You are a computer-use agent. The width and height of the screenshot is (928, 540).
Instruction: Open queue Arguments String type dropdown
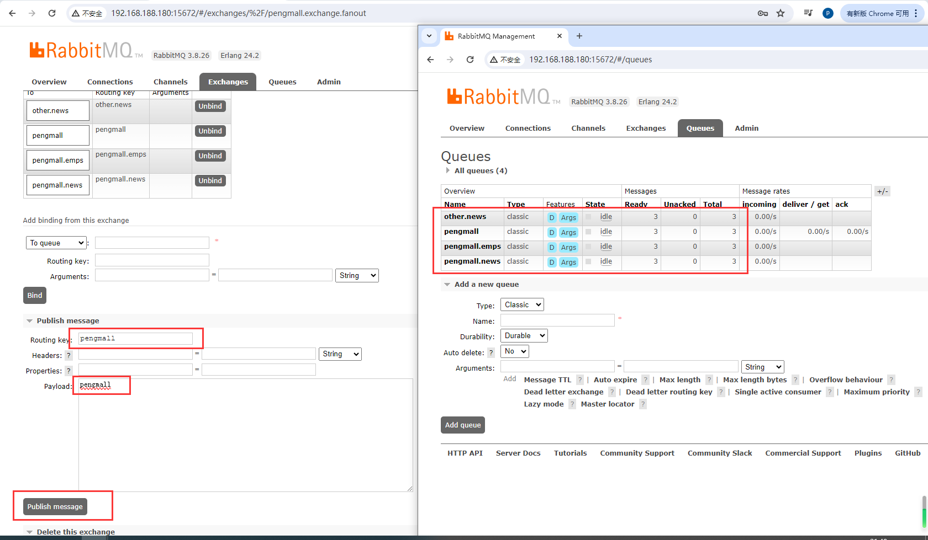click(x=763, y=367)
